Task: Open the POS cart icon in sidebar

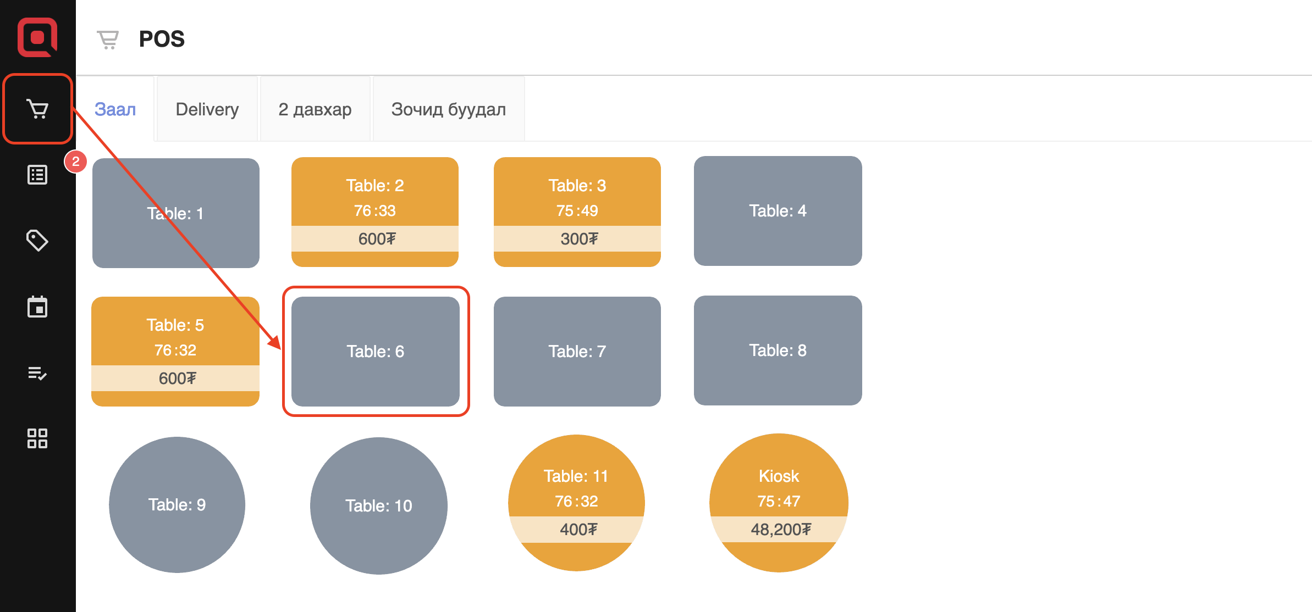Action: tap(37, 109)
